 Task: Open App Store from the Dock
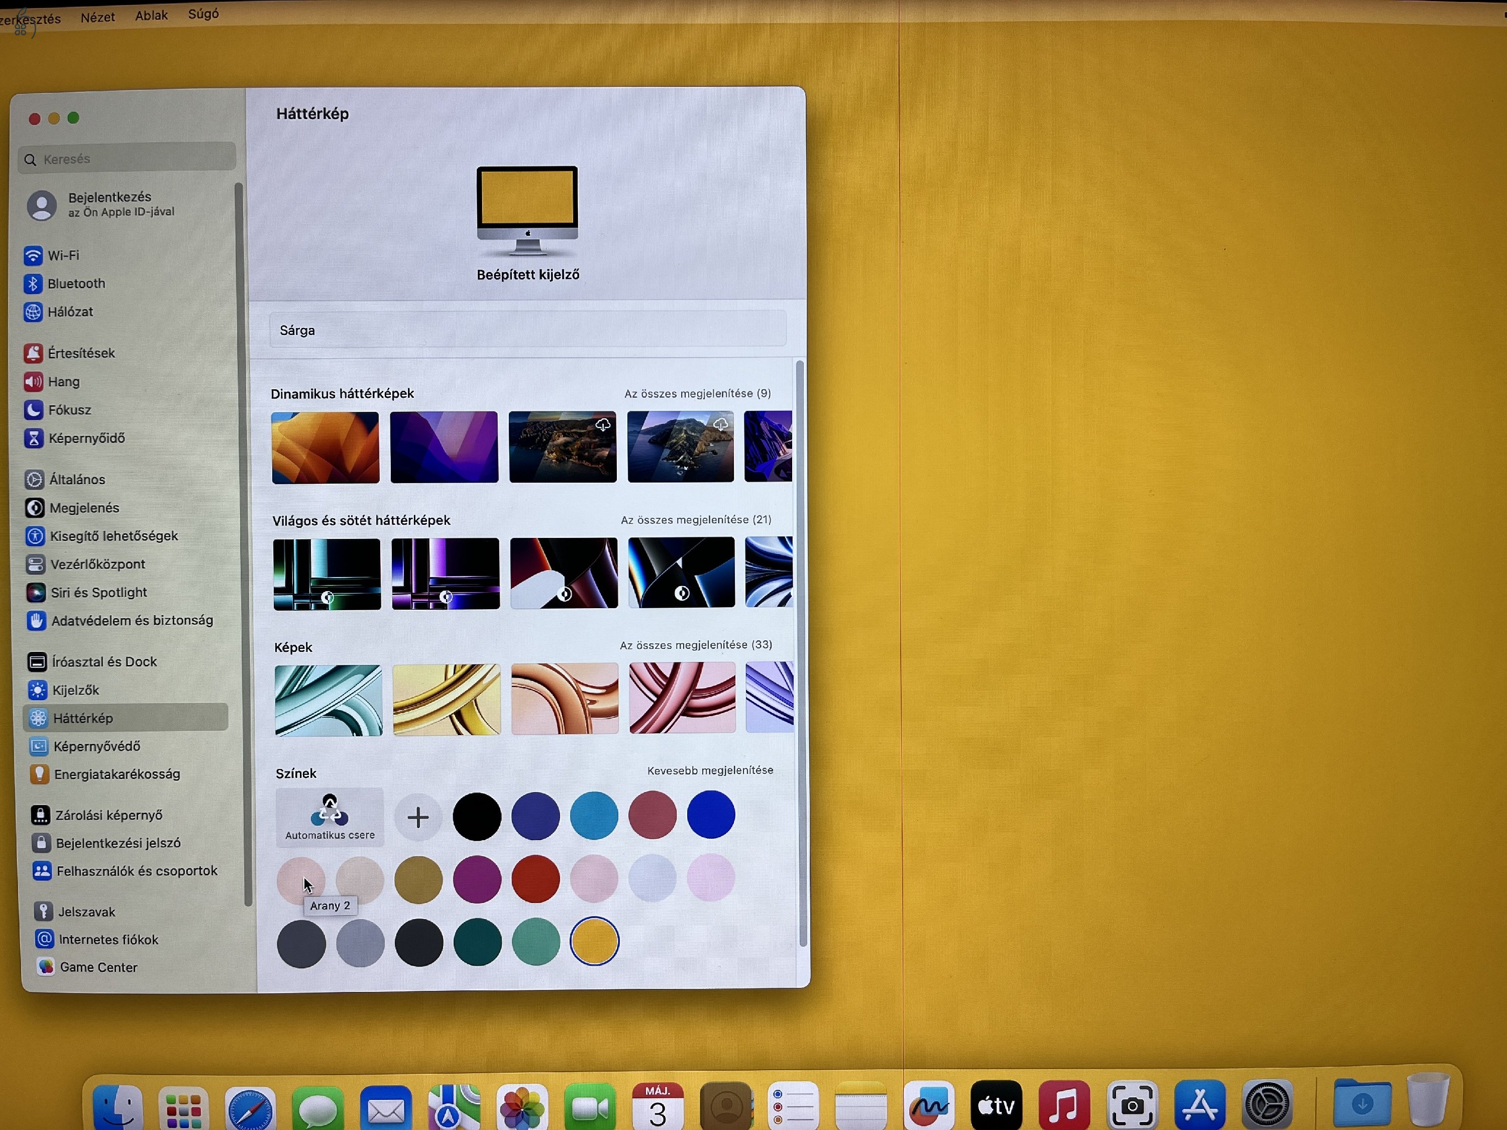click(x=1200, y=1105)
